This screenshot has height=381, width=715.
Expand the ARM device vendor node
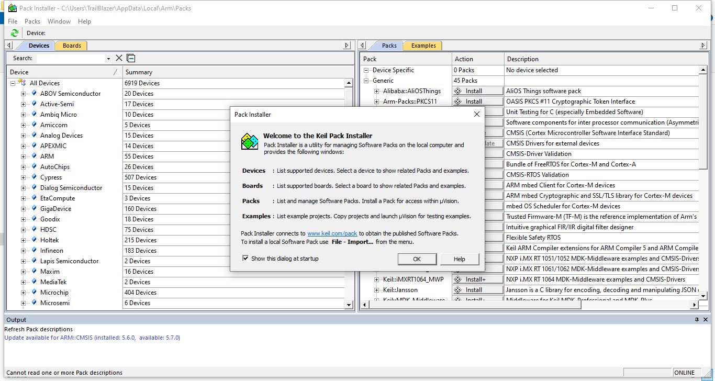[23, 156]
